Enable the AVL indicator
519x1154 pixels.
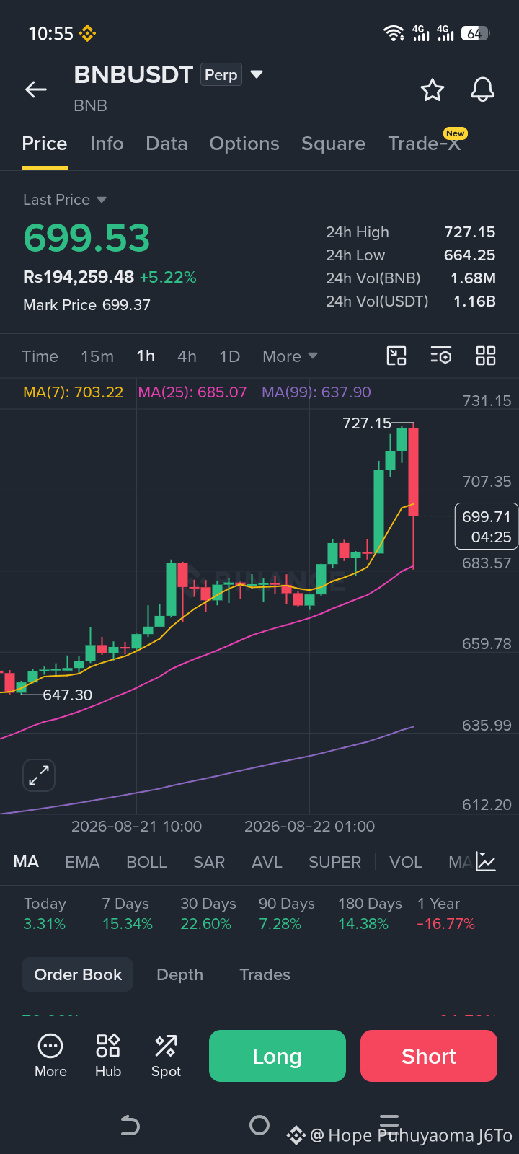click(267, 862)
